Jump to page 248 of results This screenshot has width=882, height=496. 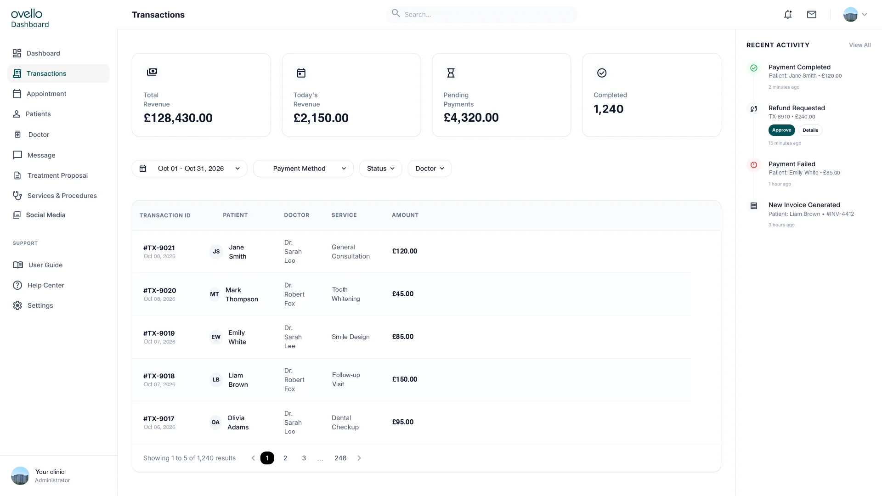(x=340, y=458)
